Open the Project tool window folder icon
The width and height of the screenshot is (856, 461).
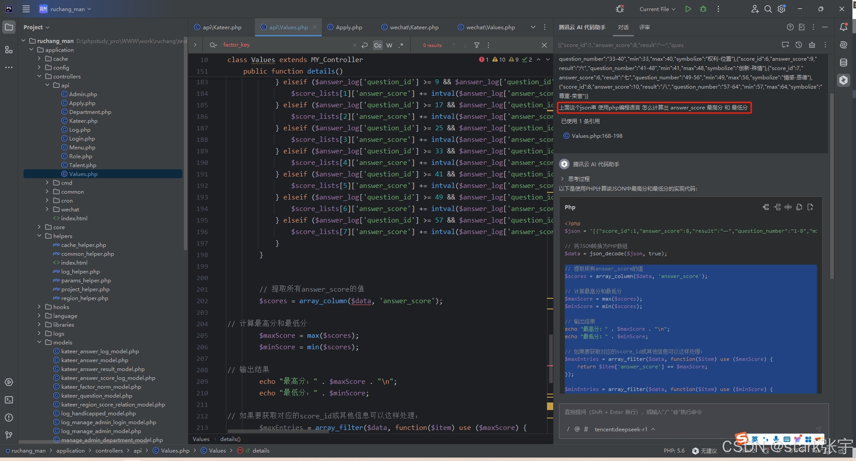9,27
